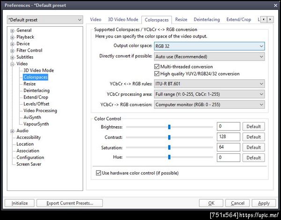Select Association in the tree
Viewport: 281px width, 220px height.
28,151
